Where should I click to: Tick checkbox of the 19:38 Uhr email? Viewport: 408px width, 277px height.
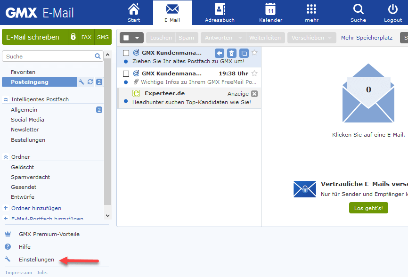click(126, 73)
